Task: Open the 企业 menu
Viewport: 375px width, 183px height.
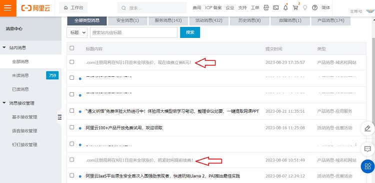Action: tap(230, 7)
